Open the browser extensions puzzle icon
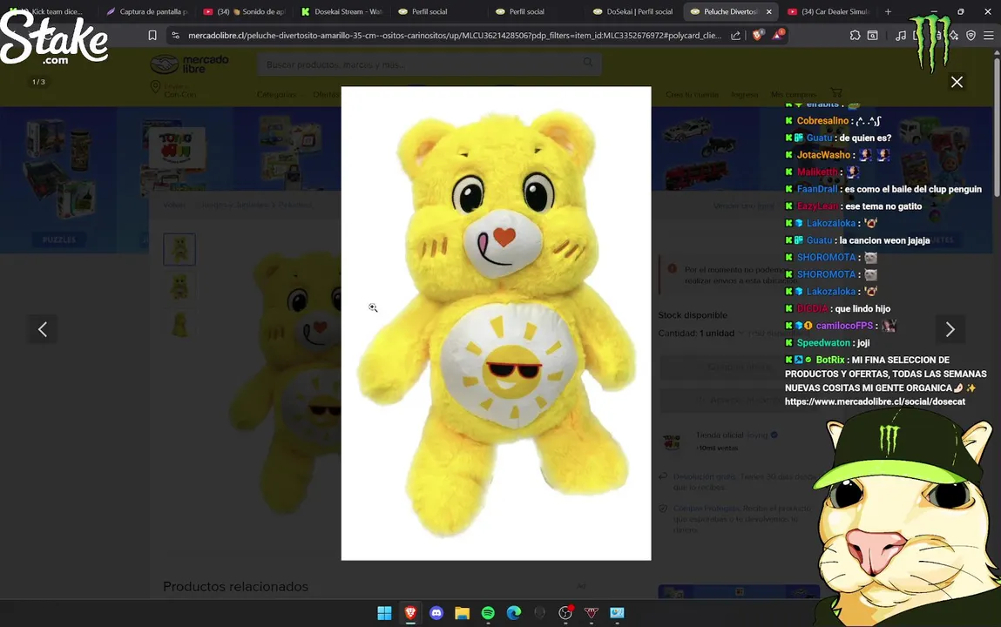This screenshot has width=1001, height=627. 855,36
